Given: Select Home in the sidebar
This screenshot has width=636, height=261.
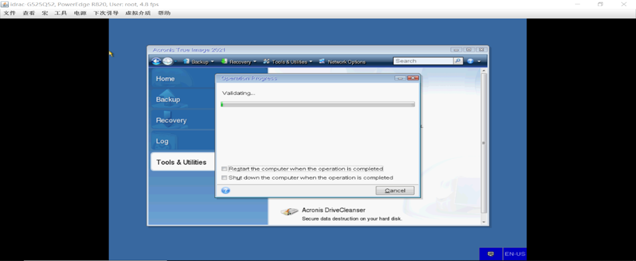Looking at the screenshot, I should 182,79.
